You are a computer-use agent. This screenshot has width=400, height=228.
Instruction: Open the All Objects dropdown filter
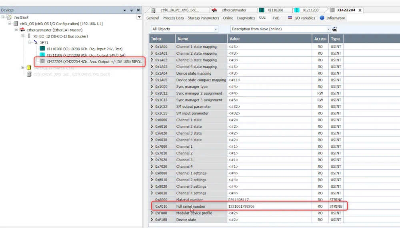(x=184, y=29)
